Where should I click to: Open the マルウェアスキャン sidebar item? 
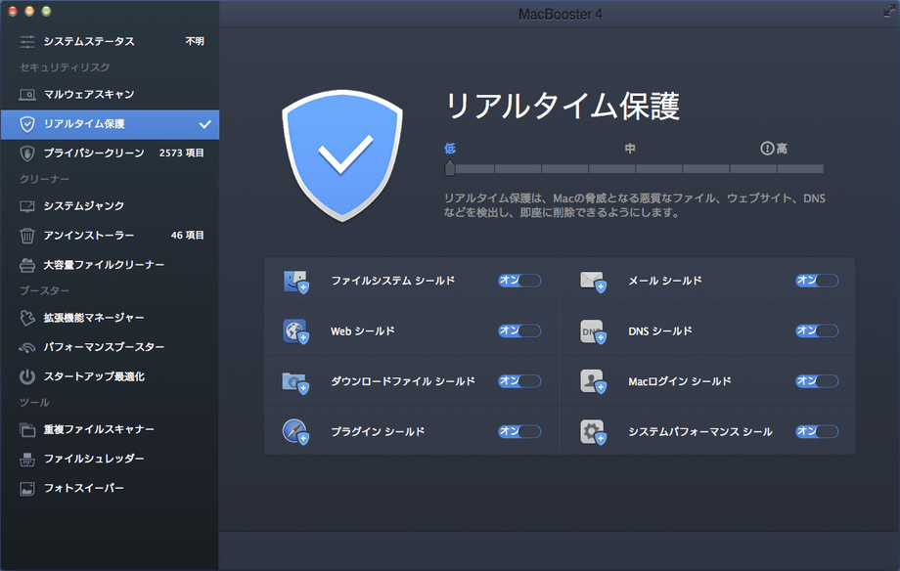(110, 94)
